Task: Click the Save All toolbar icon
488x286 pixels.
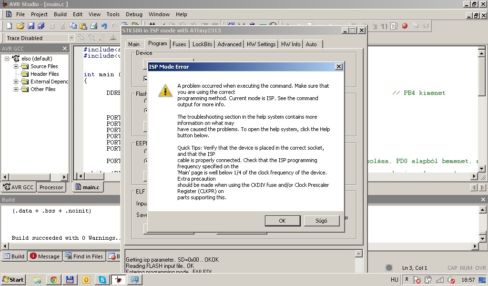Action: [x=41, y=26]
